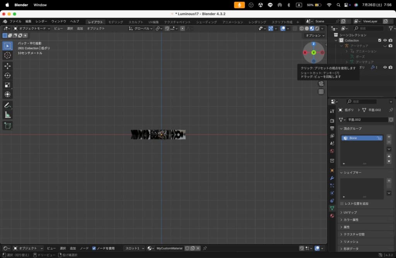Pick the Add Cube tool
The image size is (396, 258).
tap(8, 126)
